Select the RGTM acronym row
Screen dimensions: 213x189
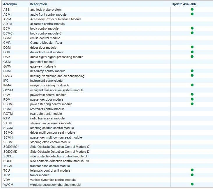tap(8, 114)
